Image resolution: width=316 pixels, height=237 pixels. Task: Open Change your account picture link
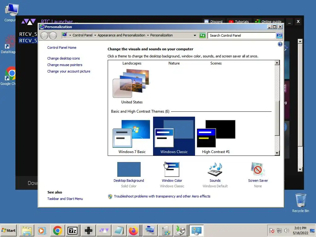pyautogui.click(x=69, y=71)
